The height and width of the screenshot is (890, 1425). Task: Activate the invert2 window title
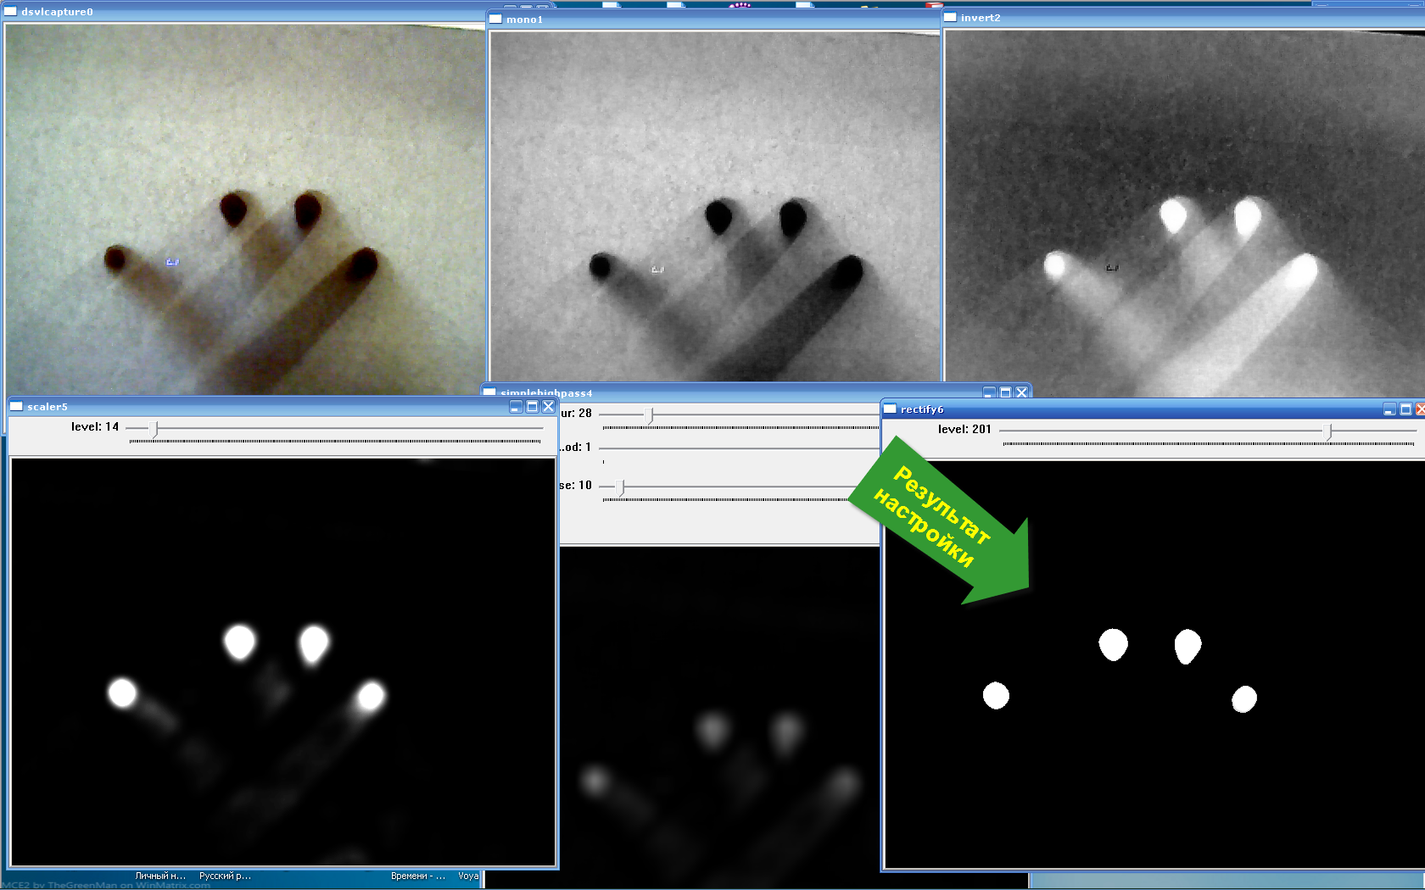[981, 18]
